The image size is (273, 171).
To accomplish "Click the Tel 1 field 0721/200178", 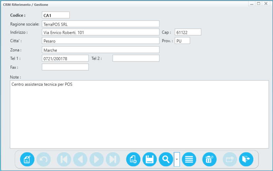I will click(x=65, y=58).
